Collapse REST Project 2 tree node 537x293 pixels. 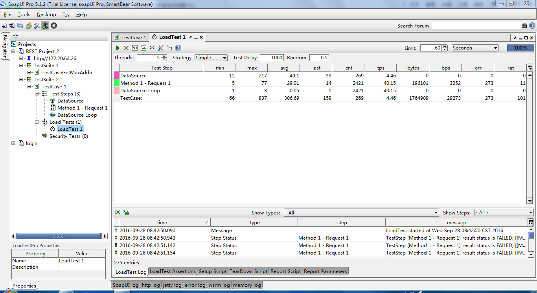(14, 51)
